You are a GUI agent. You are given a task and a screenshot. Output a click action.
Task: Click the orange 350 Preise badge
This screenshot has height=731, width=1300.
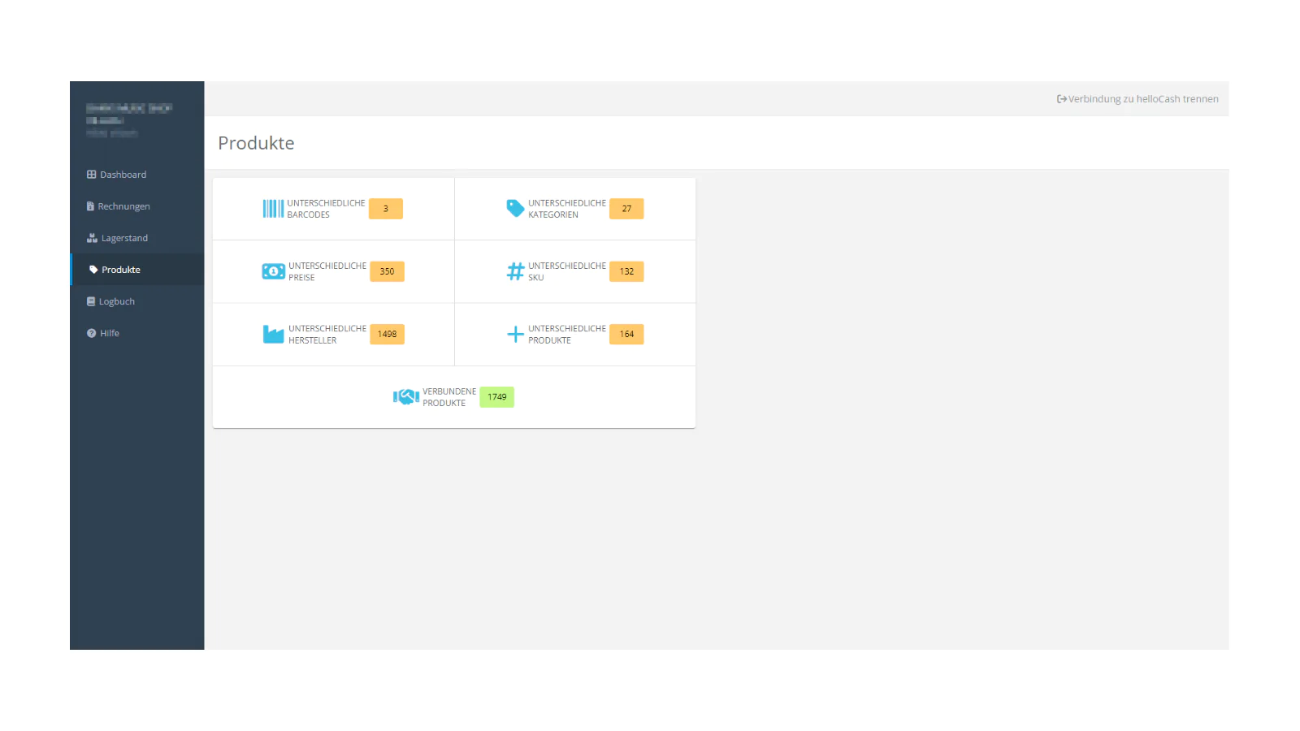click(387, 271)
